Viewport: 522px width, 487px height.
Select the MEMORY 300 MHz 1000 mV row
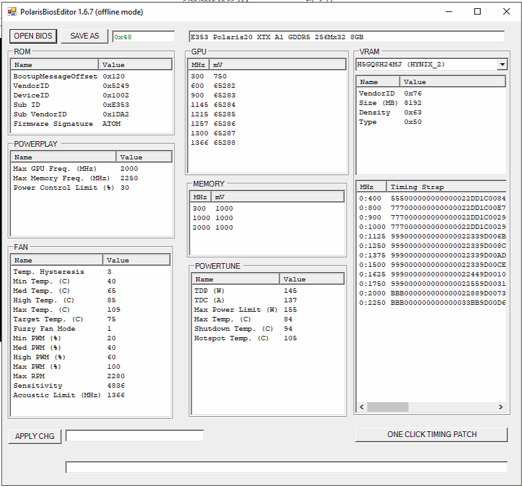(x=213, y=208)
